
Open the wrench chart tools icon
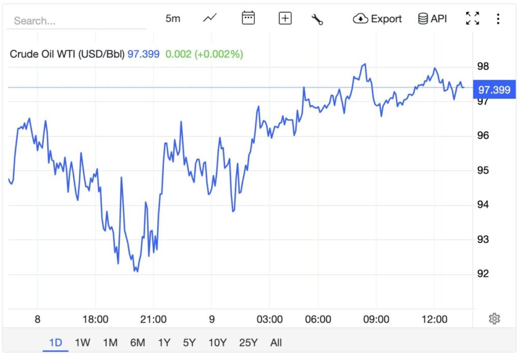(317, 19)
